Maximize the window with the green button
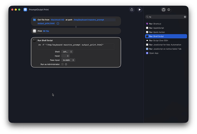 pos(19,10)
